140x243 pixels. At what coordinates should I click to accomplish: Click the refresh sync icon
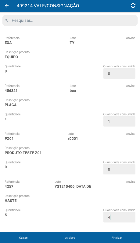coord(133,6)
